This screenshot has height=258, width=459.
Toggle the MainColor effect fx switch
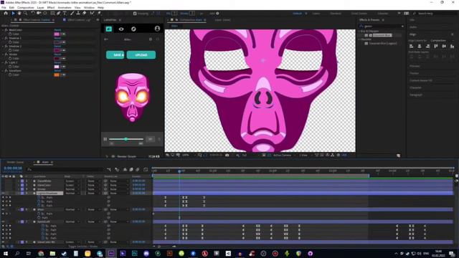pos(6,30)
